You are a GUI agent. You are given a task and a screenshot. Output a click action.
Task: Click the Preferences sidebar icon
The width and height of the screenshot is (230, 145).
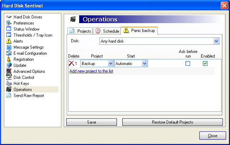pyautogui.click(x=9, y=23)
